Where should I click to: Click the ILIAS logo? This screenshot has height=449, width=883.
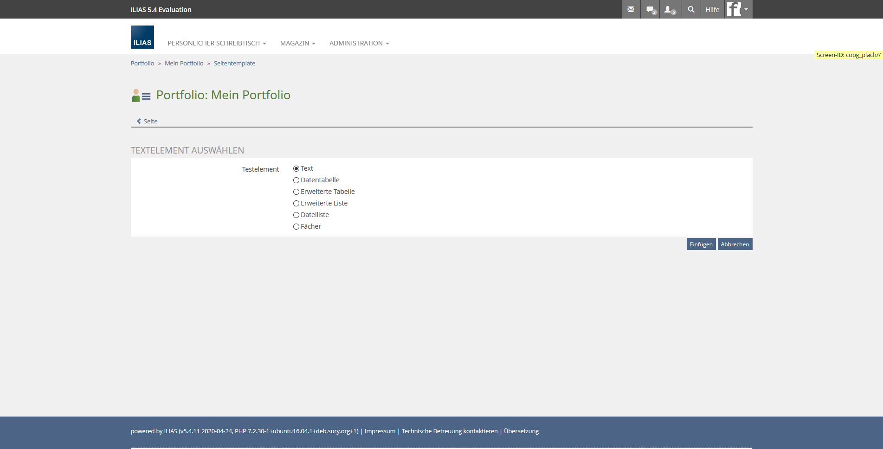[x=142, y=37]
